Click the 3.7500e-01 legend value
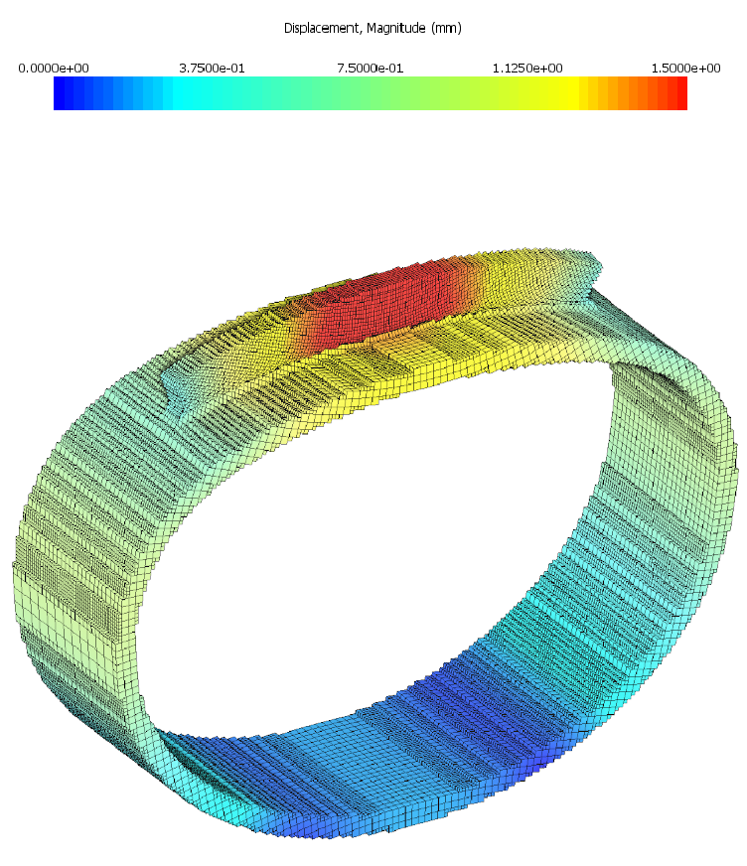The image size is (747, 866). pyautogui.click(x=212, y=68)
